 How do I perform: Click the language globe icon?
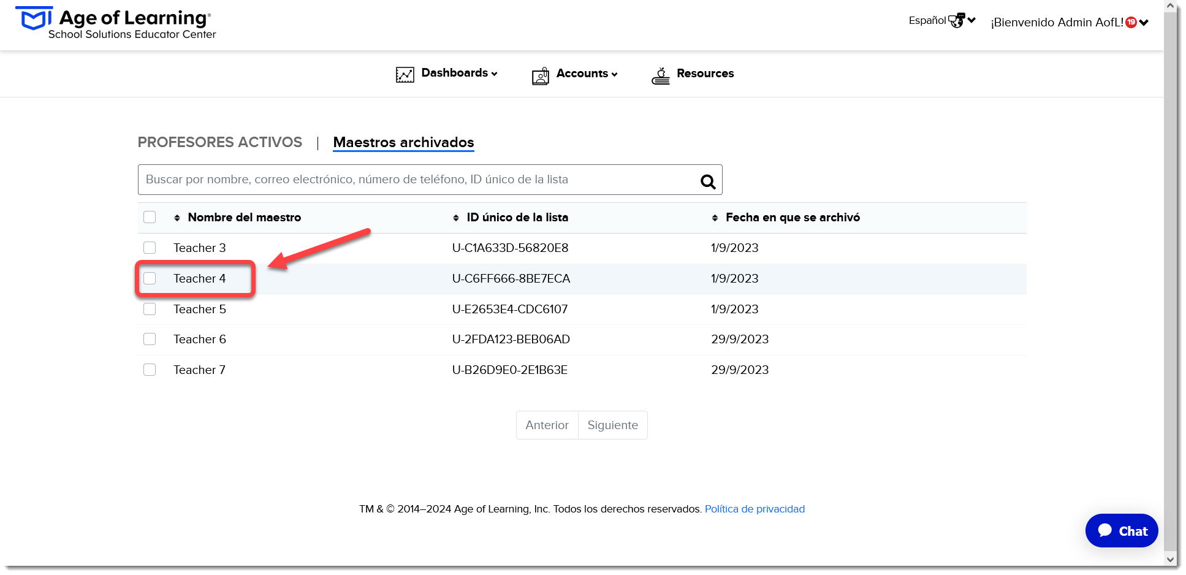(956, 20)
